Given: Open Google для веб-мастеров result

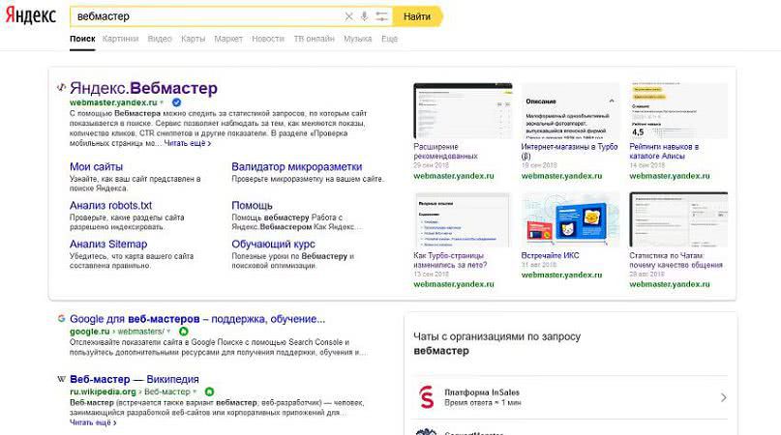Looking at the screenshot, I should [x=197, y=319].
